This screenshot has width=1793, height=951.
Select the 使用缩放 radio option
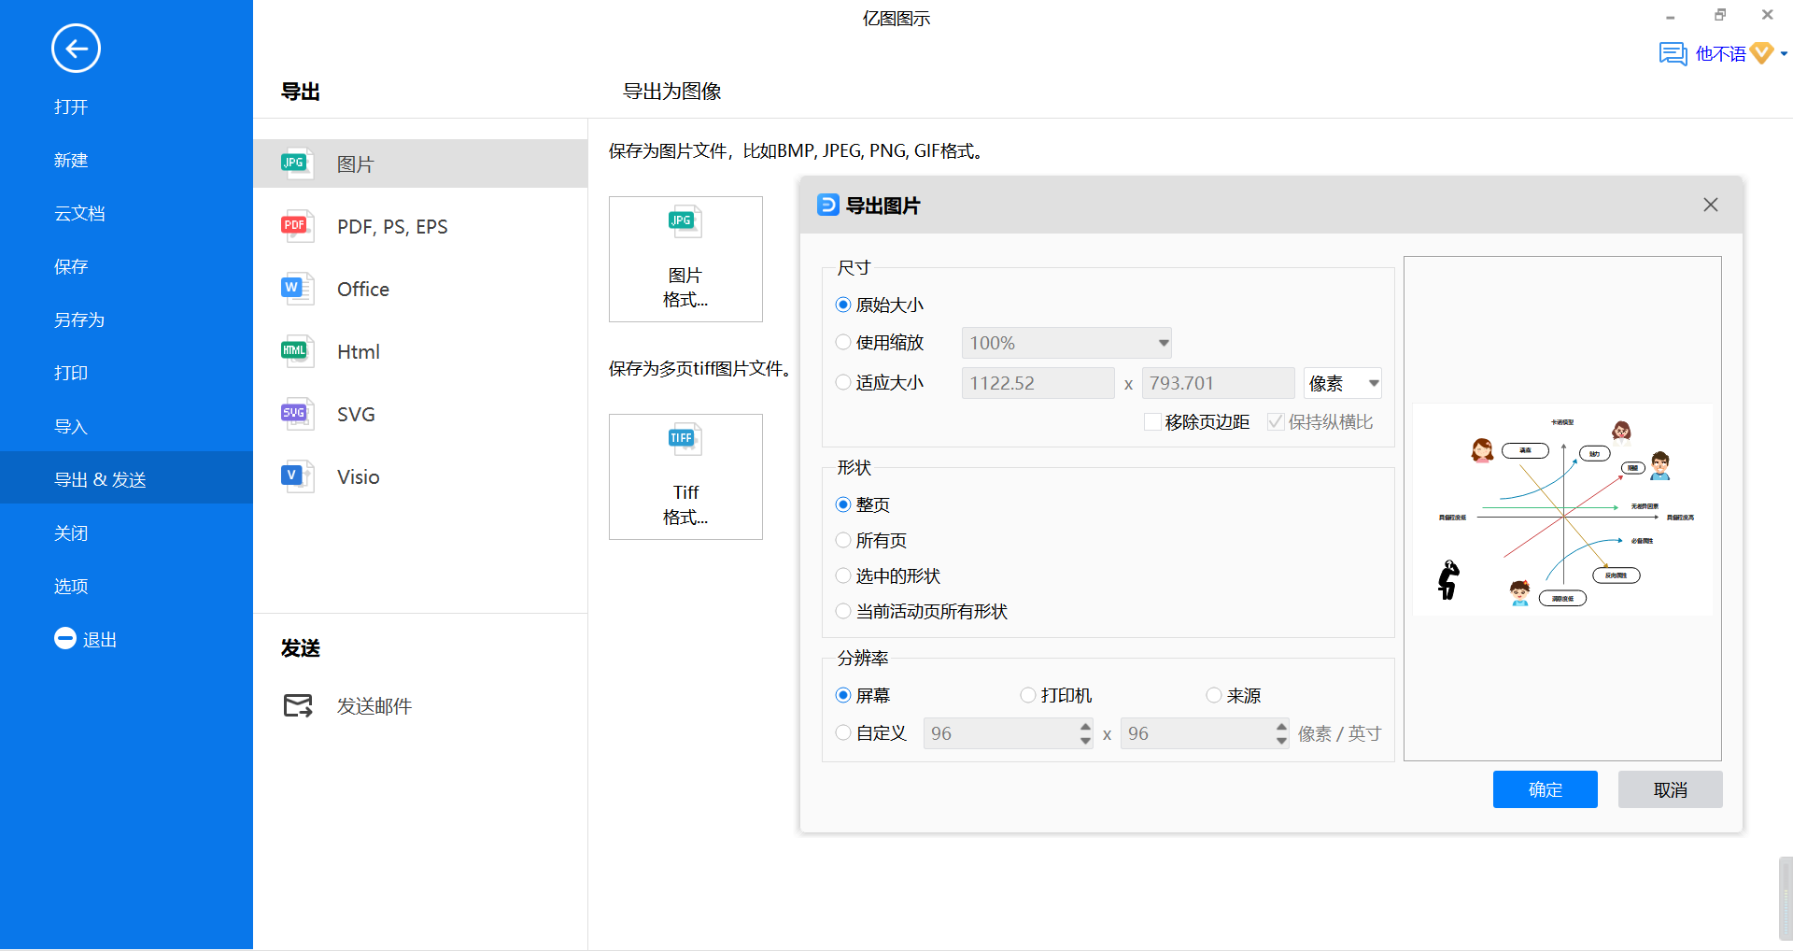pos(843,343)
